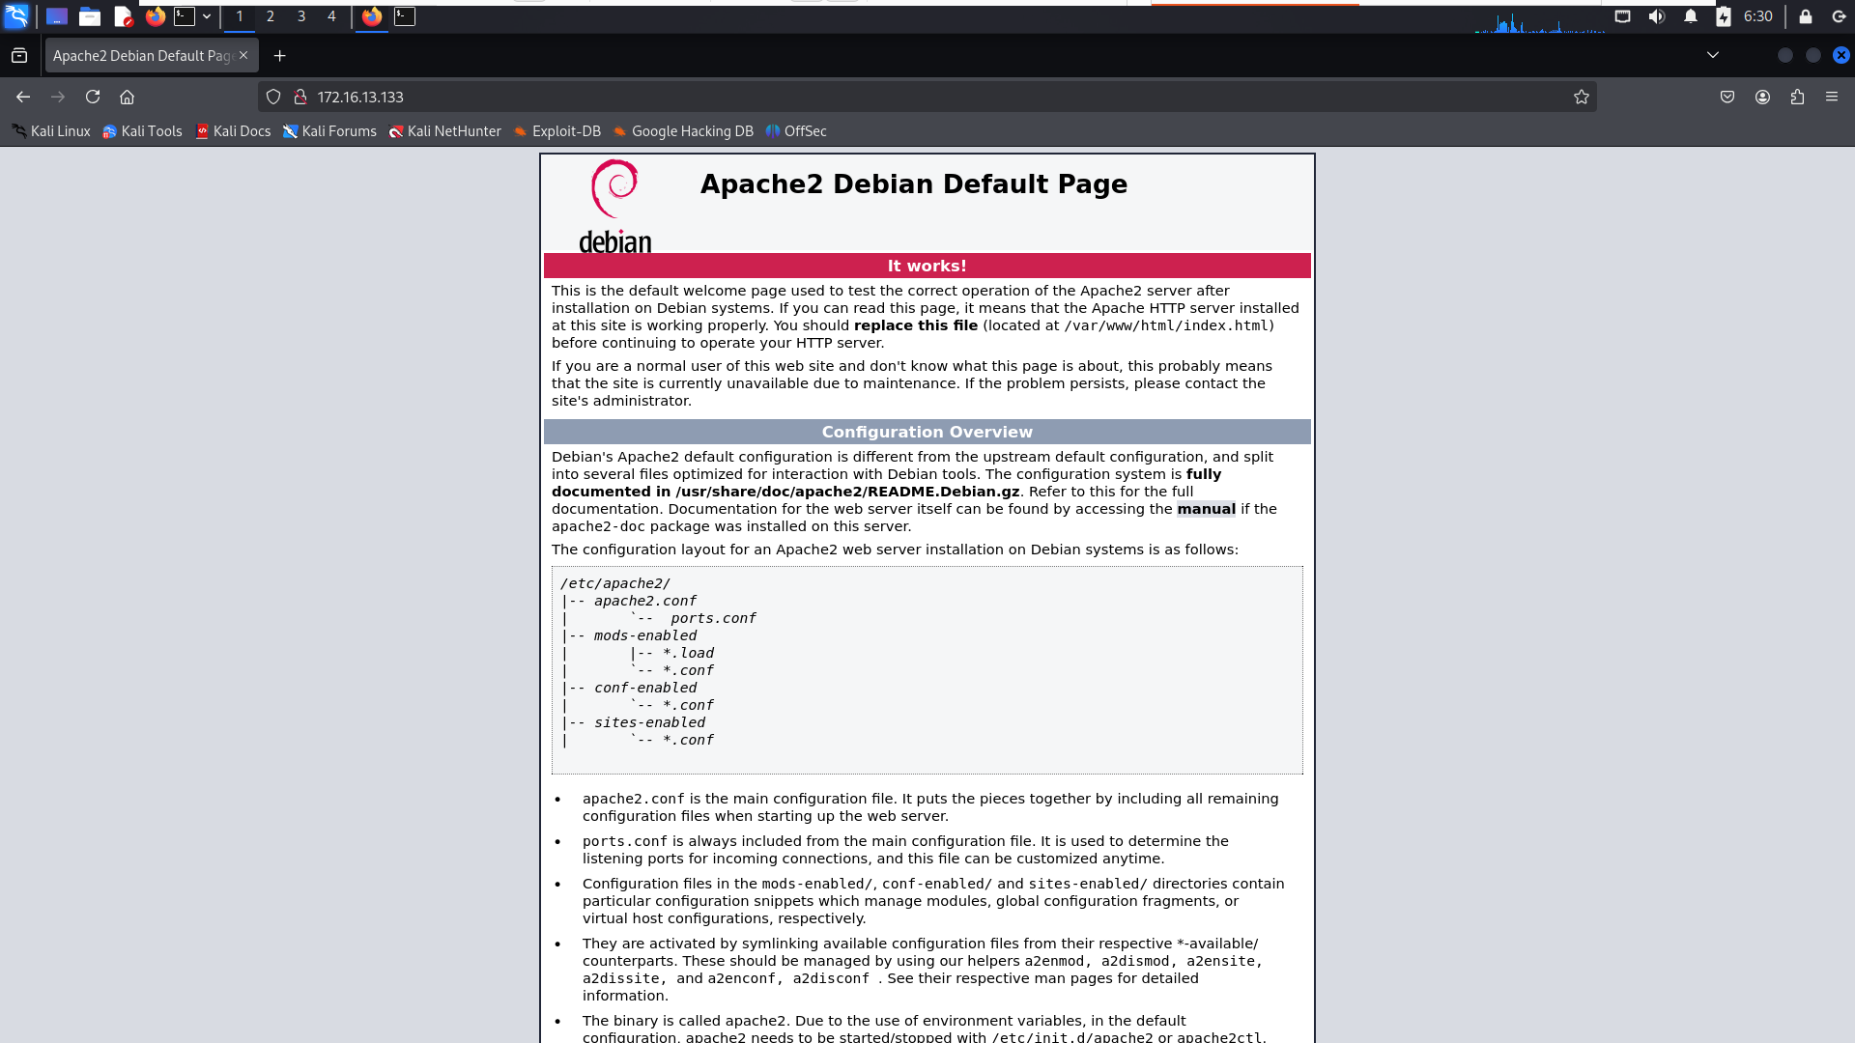The height and width of the screenshot is (1043, 1855).
Task: Open the Kali Forums bookmark
Action: [329, 131]
